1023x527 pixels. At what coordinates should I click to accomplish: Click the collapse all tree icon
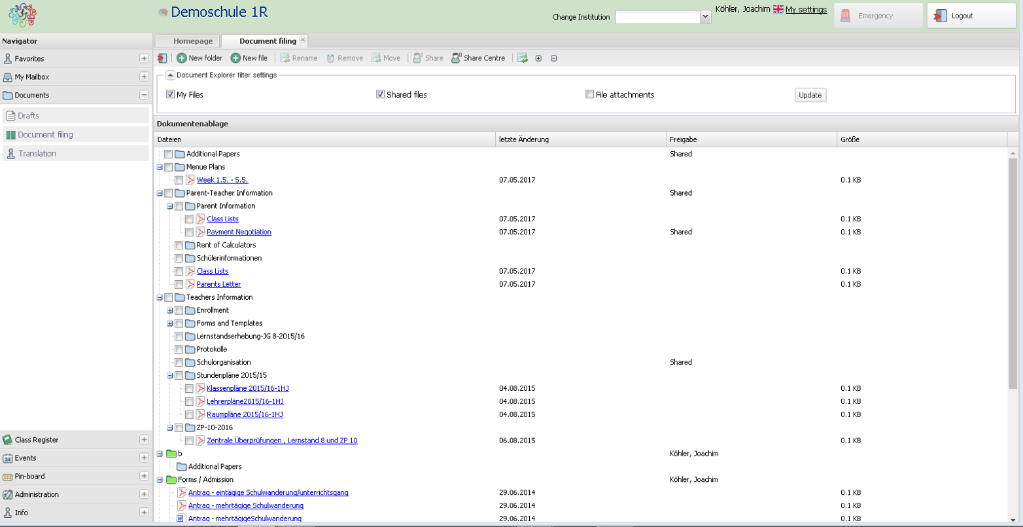(x=553, y=58)
